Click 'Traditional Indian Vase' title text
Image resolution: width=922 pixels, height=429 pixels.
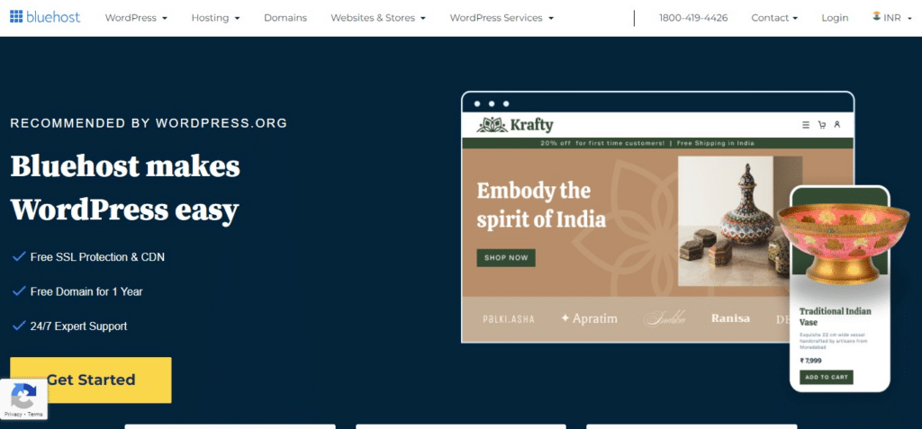(835, 317)
